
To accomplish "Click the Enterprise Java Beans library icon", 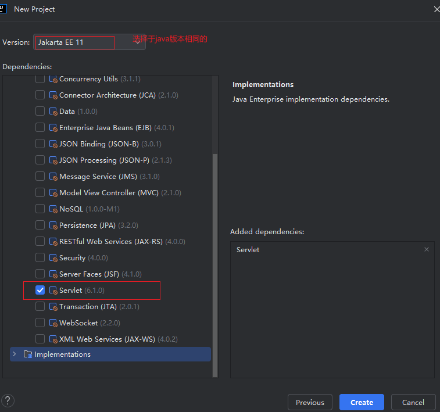I will pyautogui.click(x=53, y=128).
